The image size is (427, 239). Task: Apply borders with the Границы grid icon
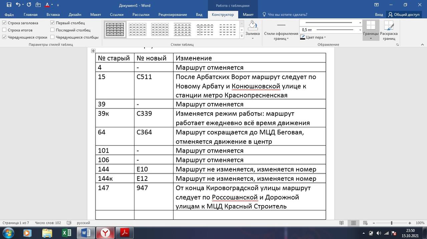pyautogui.click(x=371, y=26)
